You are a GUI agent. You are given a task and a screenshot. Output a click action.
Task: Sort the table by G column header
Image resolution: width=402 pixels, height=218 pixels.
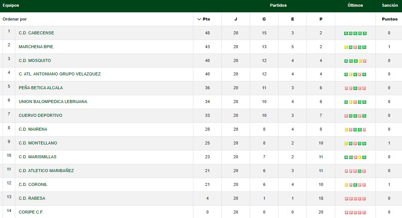coord(264,19)
